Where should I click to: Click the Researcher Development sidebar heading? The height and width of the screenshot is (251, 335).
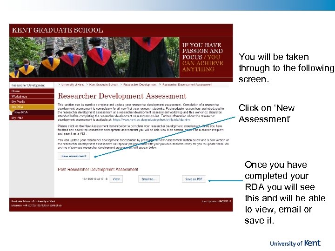(x=28, y=86)
